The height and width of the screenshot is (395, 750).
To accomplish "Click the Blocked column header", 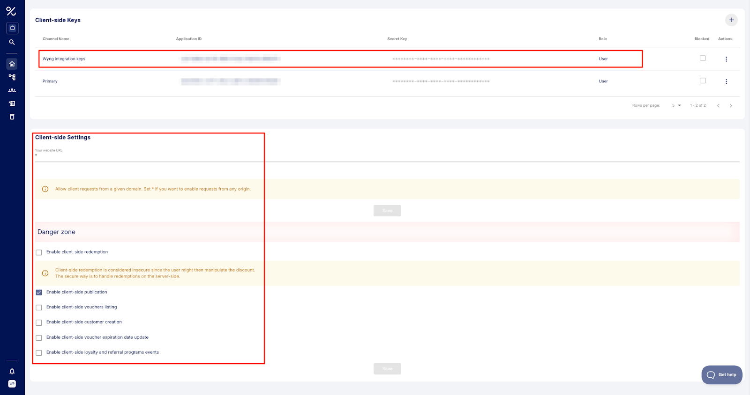I will pos(702,39).
